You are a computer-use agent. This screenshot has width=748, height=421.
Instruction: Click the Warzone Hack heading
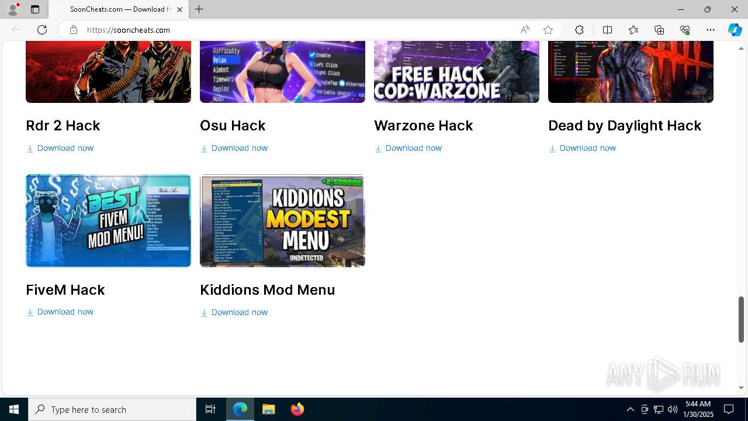(424, 126)
